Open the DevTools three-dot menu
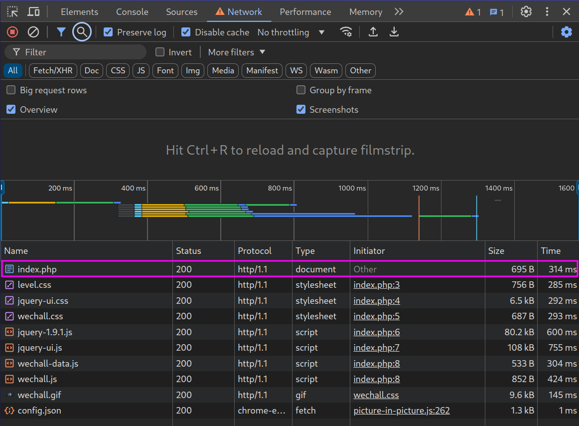Screen dimensions: 579x426 click(x=547, y=12)
